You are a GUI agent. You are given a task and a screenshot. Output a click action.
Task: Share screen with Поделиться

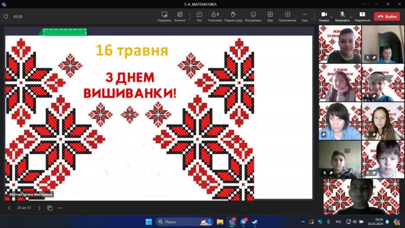point(362,16)
